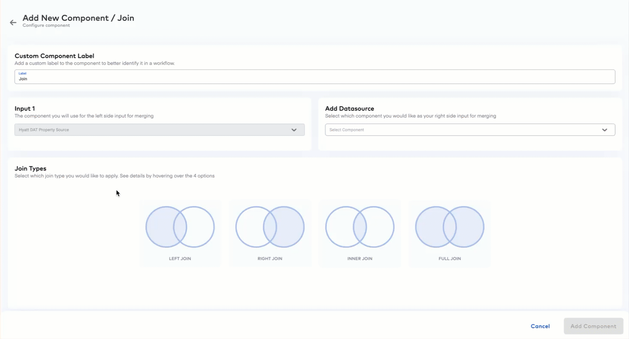Open the Select Component dropdown
The width and height of the screenshot is (629, 339).
(x=470, y=130)
